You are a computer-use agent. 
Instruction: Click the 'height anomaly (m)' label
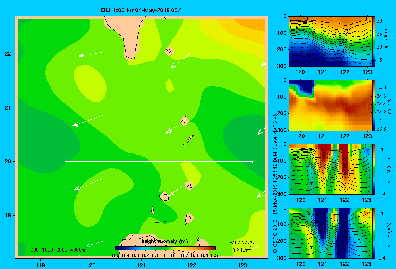coord(165,241)
